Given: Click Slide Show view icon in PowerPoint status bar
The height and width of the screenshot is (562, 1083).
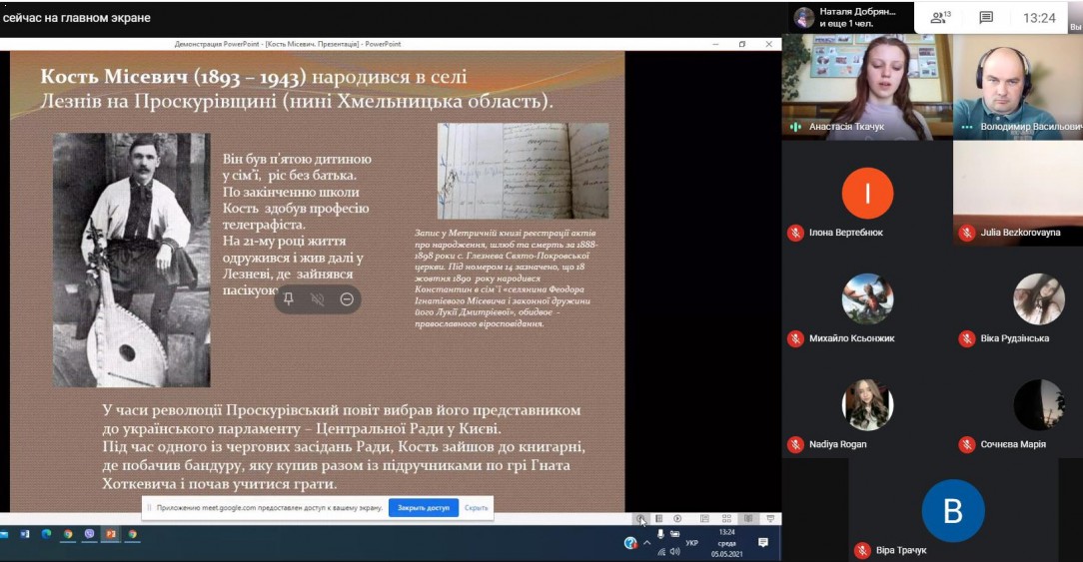Looking at the screenshot, I should (771, 518).
